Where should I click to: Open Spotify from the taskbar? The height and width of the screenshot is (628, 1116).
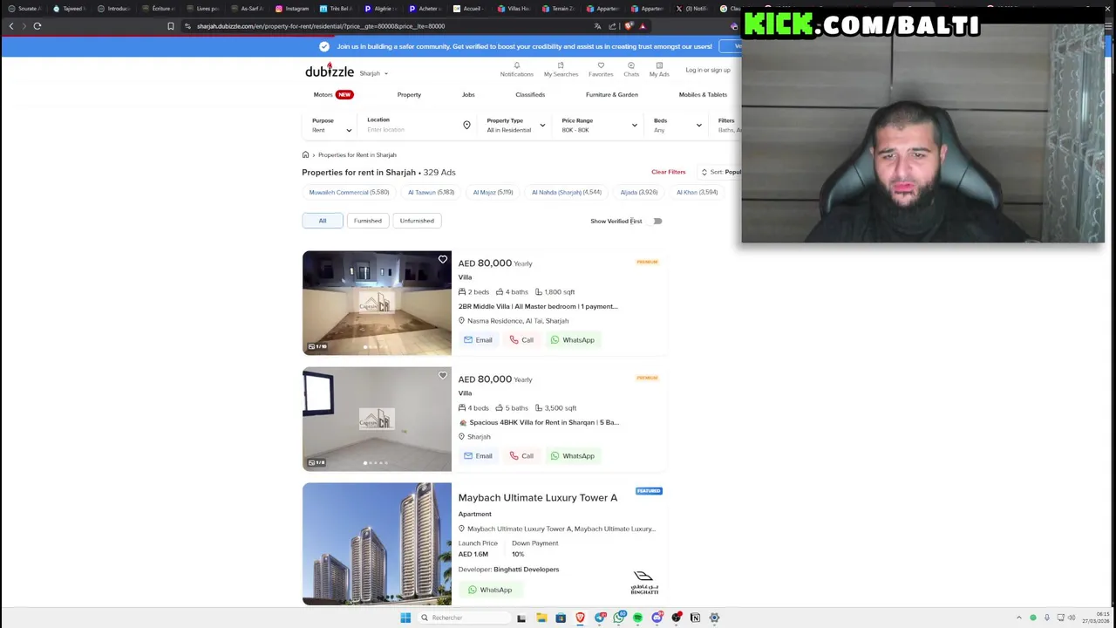coord(637,618)
